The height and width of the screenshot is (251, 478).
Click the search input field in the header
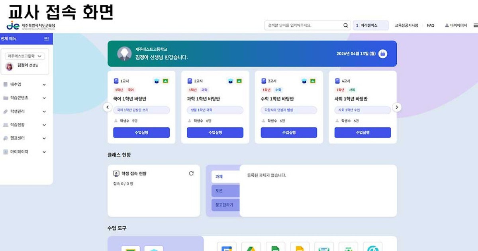pos(303,25)
